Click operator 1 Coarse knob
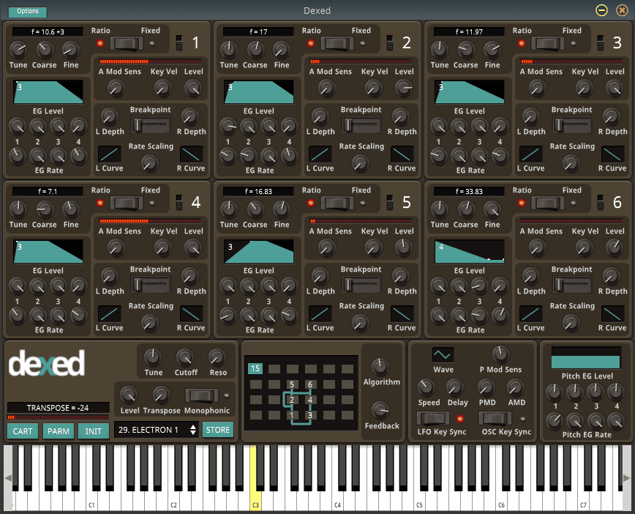 [44, 50]
